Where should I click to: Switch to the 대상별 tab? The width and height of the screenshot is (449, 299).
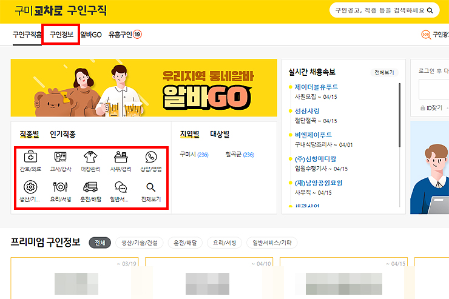click(x=220, y=134)
